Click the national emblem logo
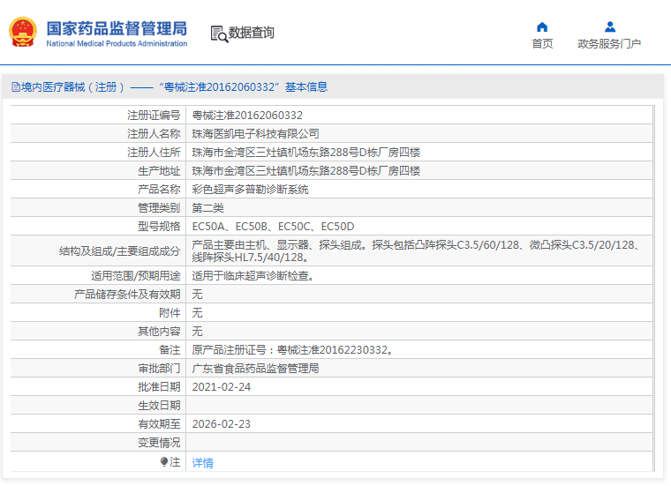 tap(23, 32)
